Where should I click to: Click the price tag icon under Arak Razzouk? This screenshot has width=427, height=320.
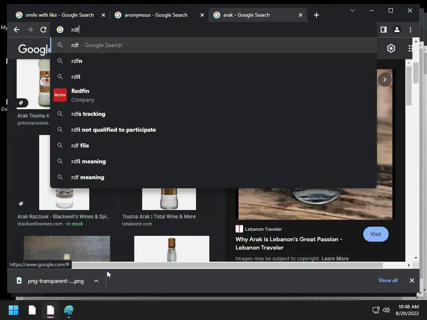click(x=21, y=204)
